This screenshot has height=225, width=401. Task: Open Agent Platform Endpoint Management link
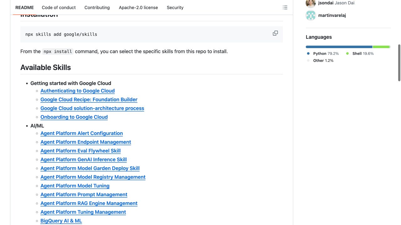click(x=86, y=142)
